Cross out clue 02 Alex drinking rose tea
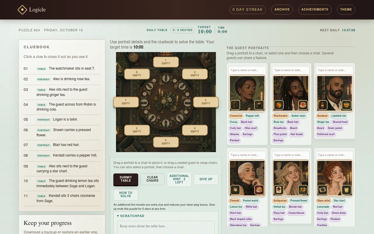374x234 pixels. [62, 79]
